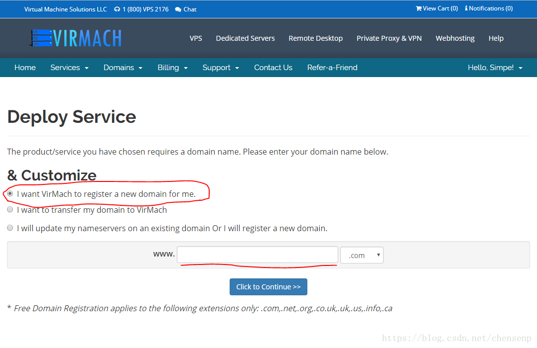The width and height of the screenshot is (537, 348).
Task: Click the 'Click to Continue >>' button
Action: click(268, 287)
